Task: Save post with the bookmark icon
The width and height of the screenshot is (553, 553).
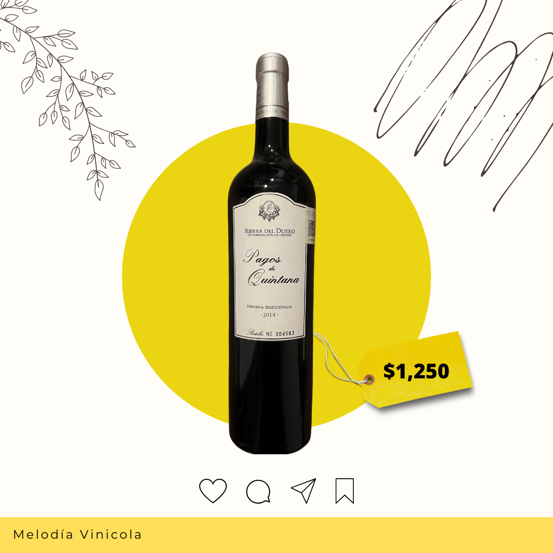Action: point(345,491)
